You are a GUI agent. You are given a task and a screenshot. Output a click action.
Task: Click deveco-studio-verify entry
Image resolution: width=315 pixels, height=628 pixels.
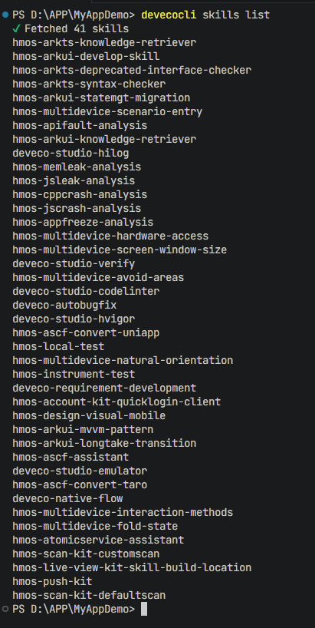point(74,264)
